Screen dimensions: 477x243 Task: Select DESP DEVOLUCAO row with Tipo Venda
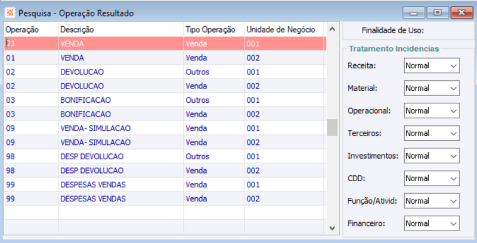165,171
